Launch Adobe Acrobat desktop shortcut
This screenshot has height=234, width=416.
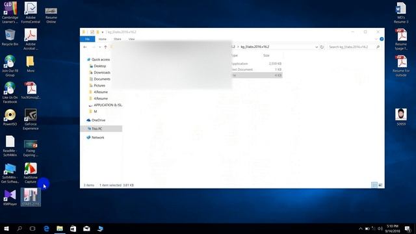(31, 39)
